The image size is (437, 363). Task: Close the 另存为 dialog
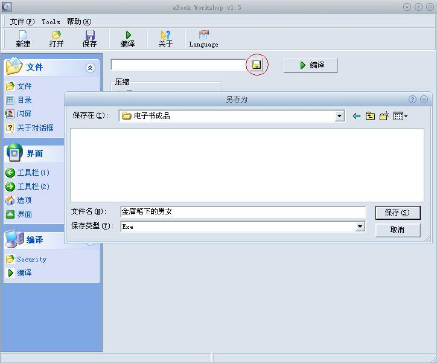[x=424, y=99]
